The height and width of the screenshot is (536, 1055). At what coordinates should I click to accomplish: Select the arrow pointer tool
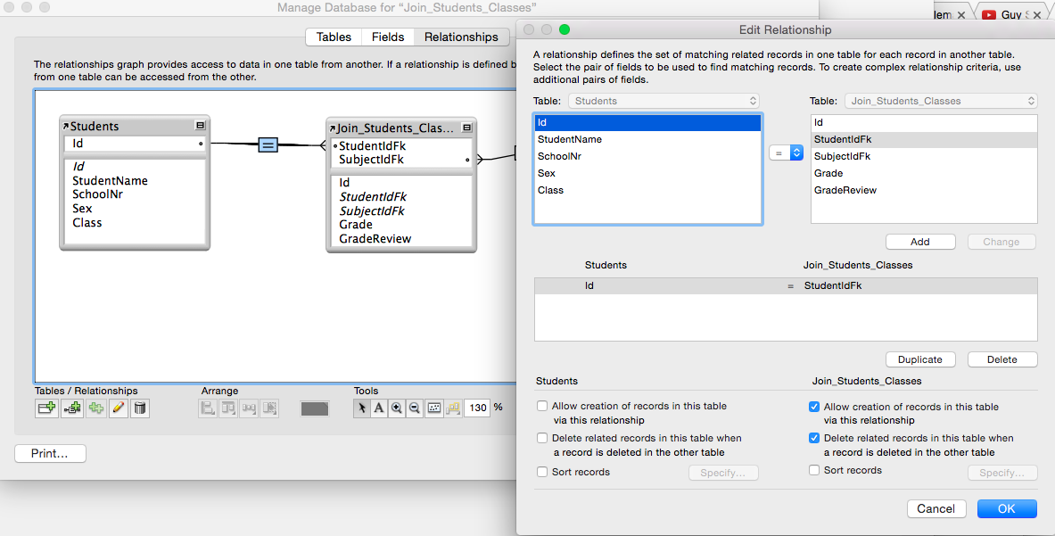[362, 408]
